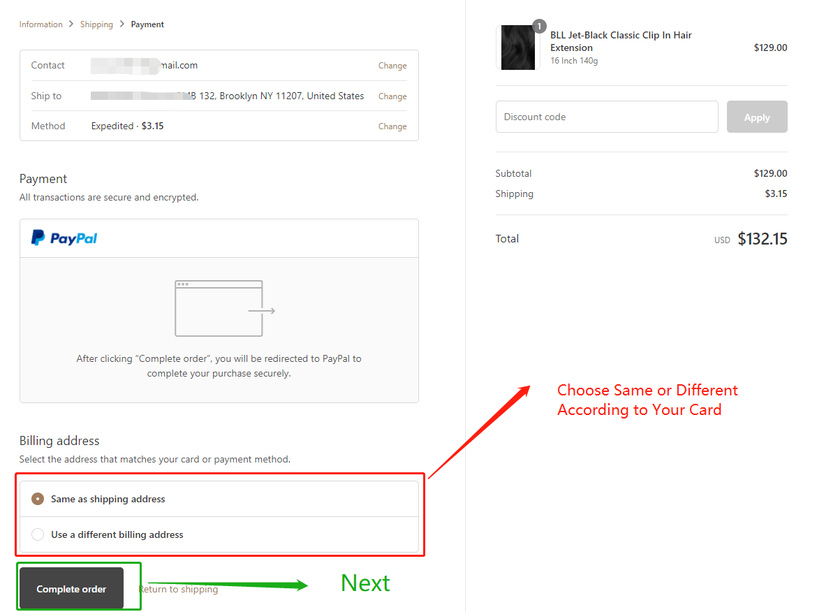Click the breadcrumb chevron after Shipping
Viewport: 817px width, 612px height.
click(122, 24)
